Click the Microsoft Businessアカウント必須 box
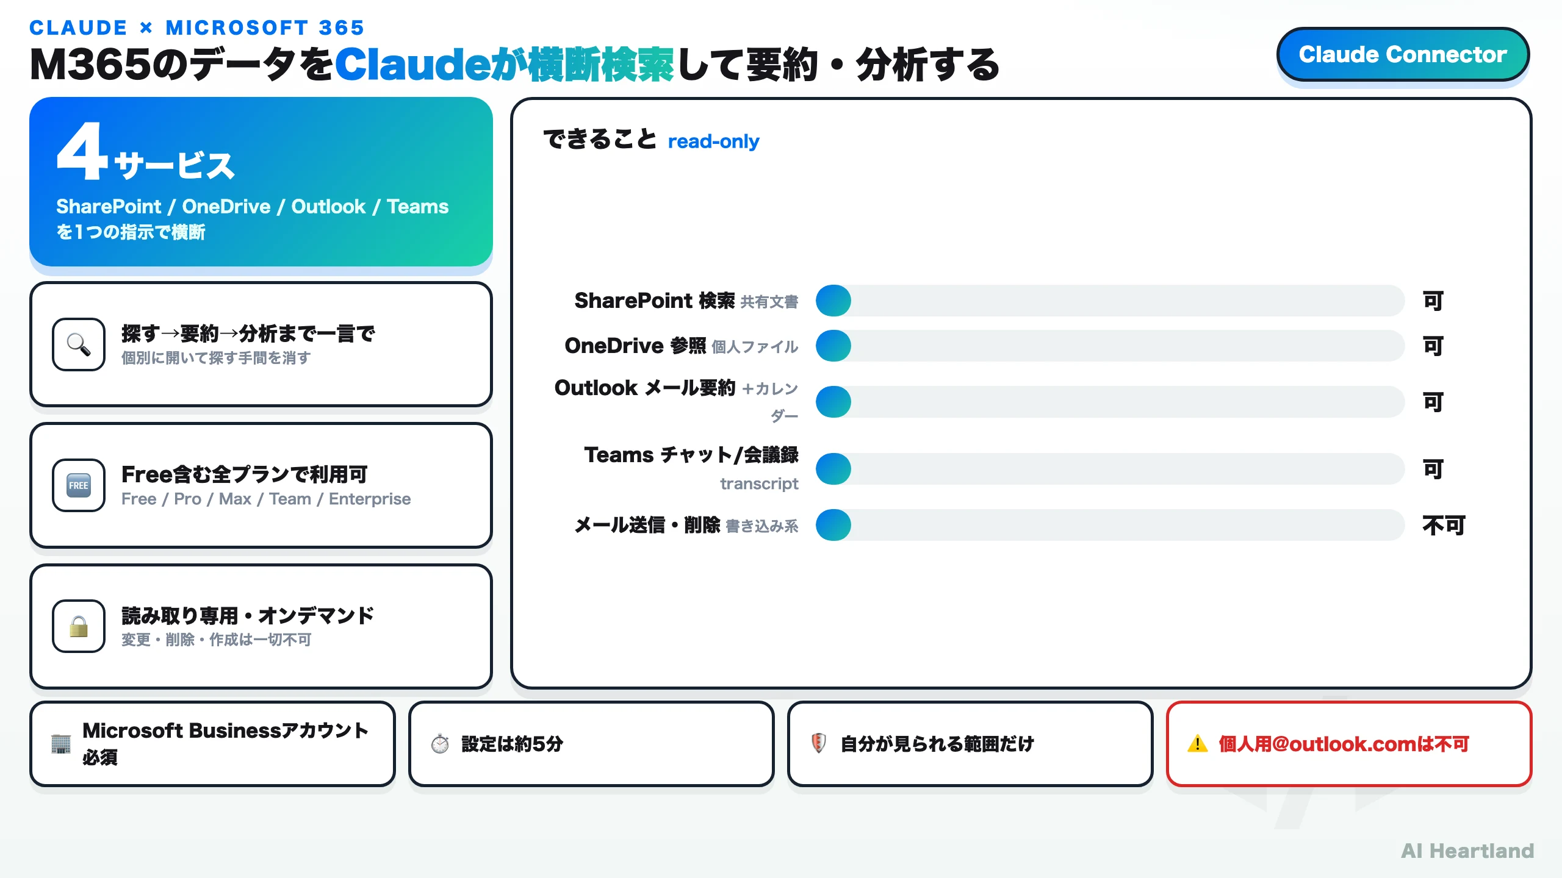The image size is (1562, 878). point(212,744)
